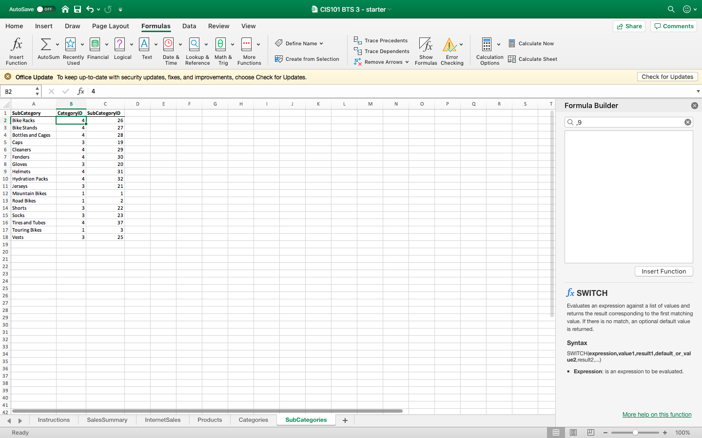Click the fx icon in formula bar
This screenshot has width=702, height=438.
coord(81,91)
